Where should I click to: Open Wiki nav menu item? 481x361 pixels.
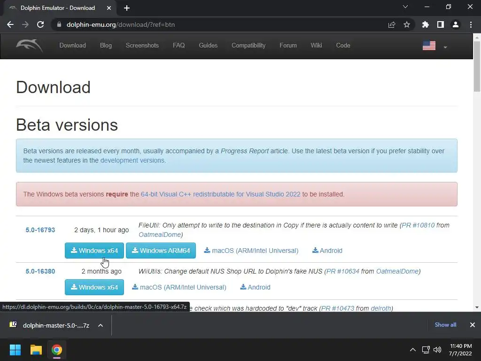[316, 46]
